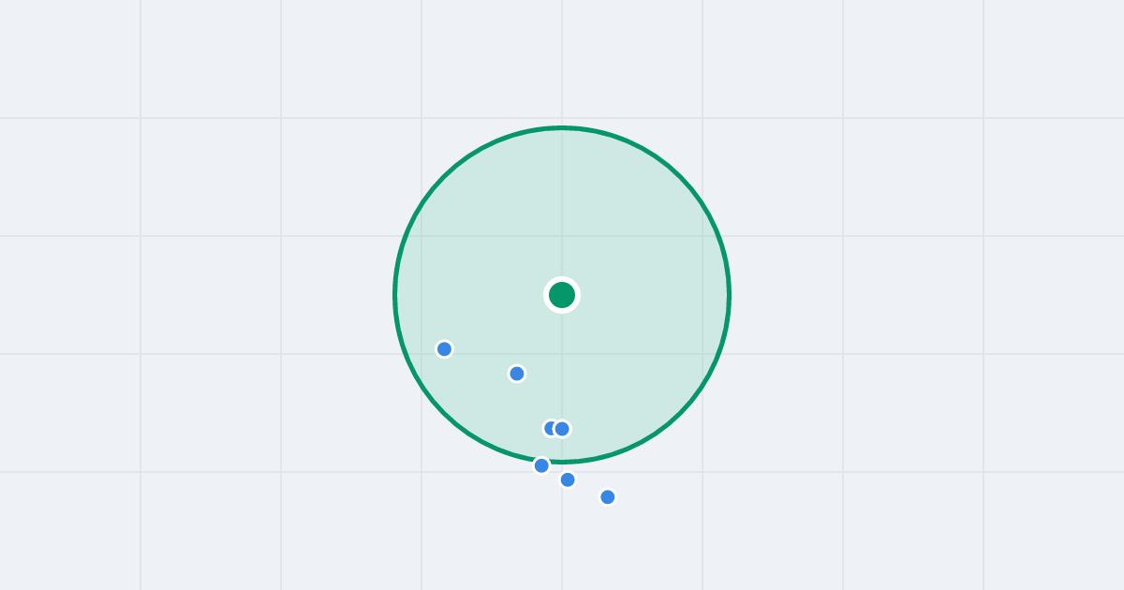Click the rightmost blue dot outside the circle

point(608,497)
